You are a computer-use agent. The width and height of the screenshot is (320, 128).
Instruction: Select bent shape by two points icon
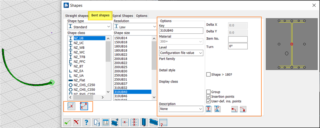[x=84, y=106]
